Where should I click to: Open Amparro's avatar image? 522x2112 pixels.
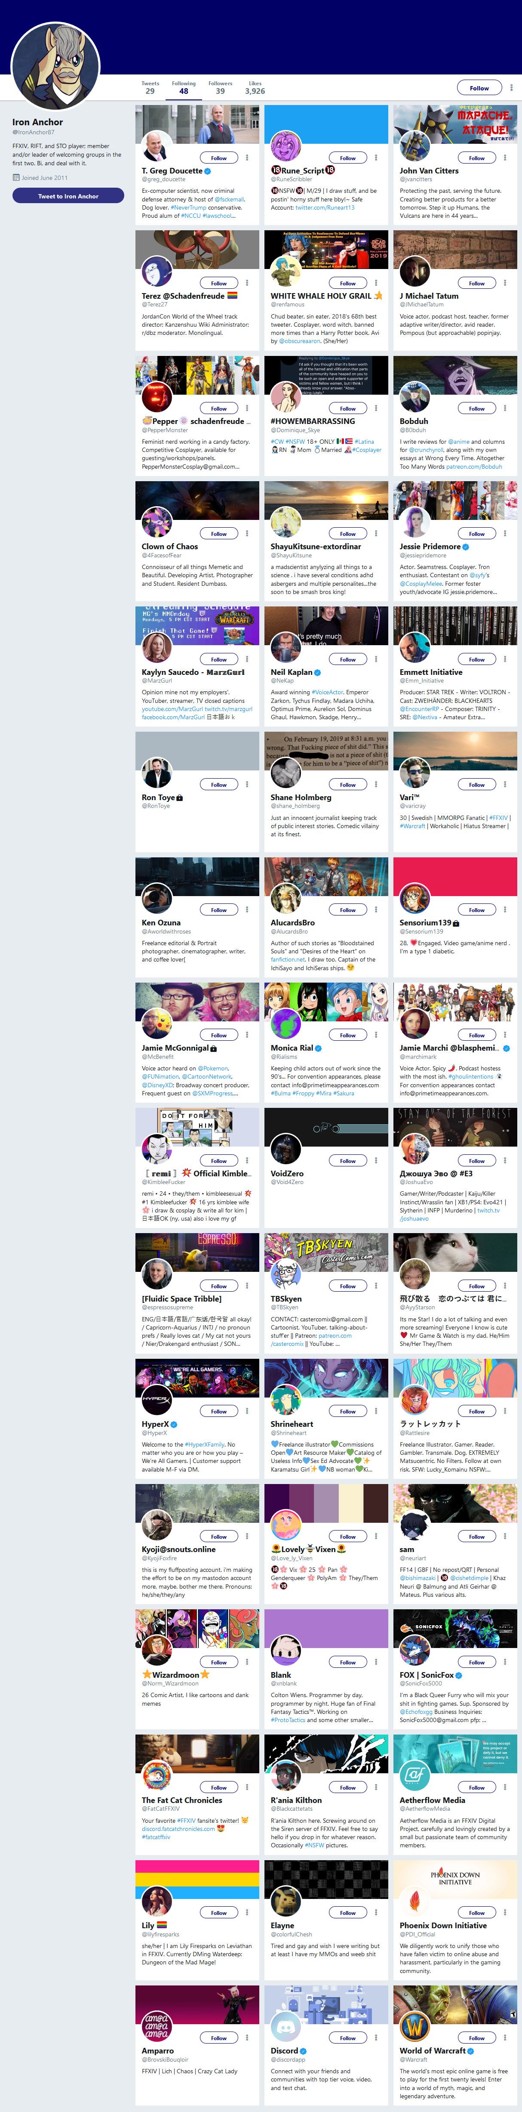[157, 2028]
